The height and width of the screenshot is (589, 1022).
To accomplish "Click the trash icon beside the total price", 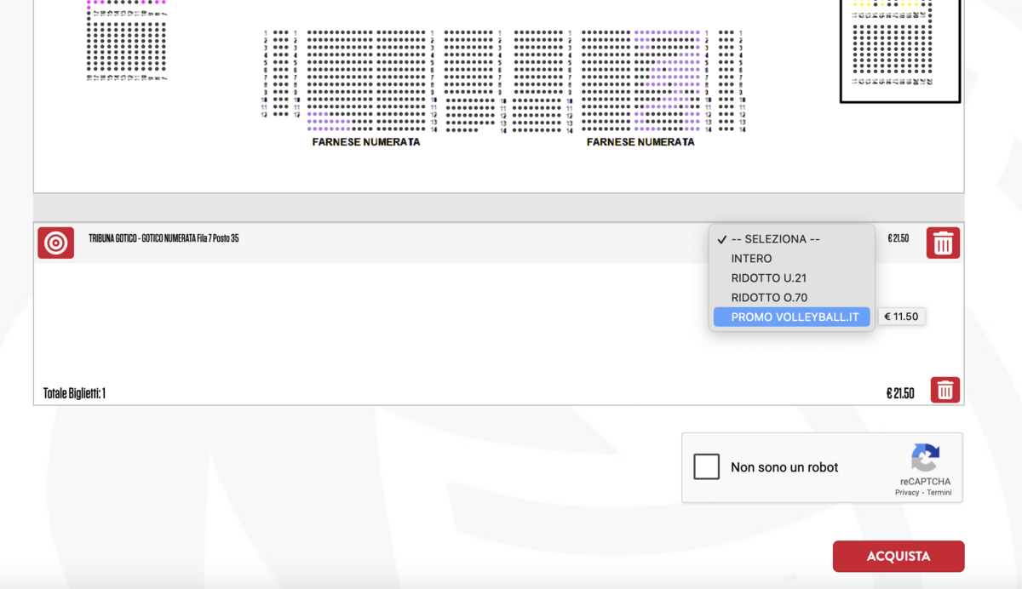I will [x=944, y=390].
